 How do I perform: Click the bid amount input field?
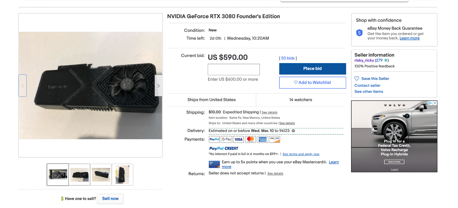pos(234,69)
